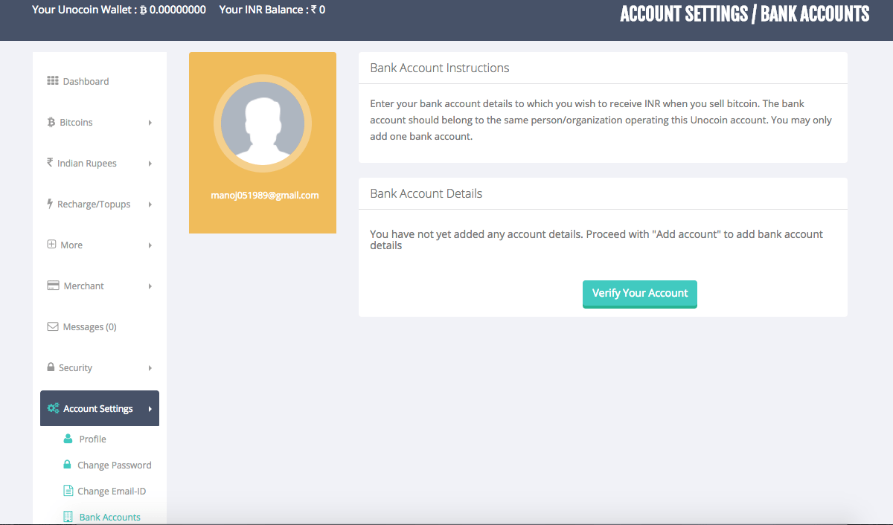Click the Bank Account Details heading
The height and width of the screenshot is (525, 893).
point(426,193)
